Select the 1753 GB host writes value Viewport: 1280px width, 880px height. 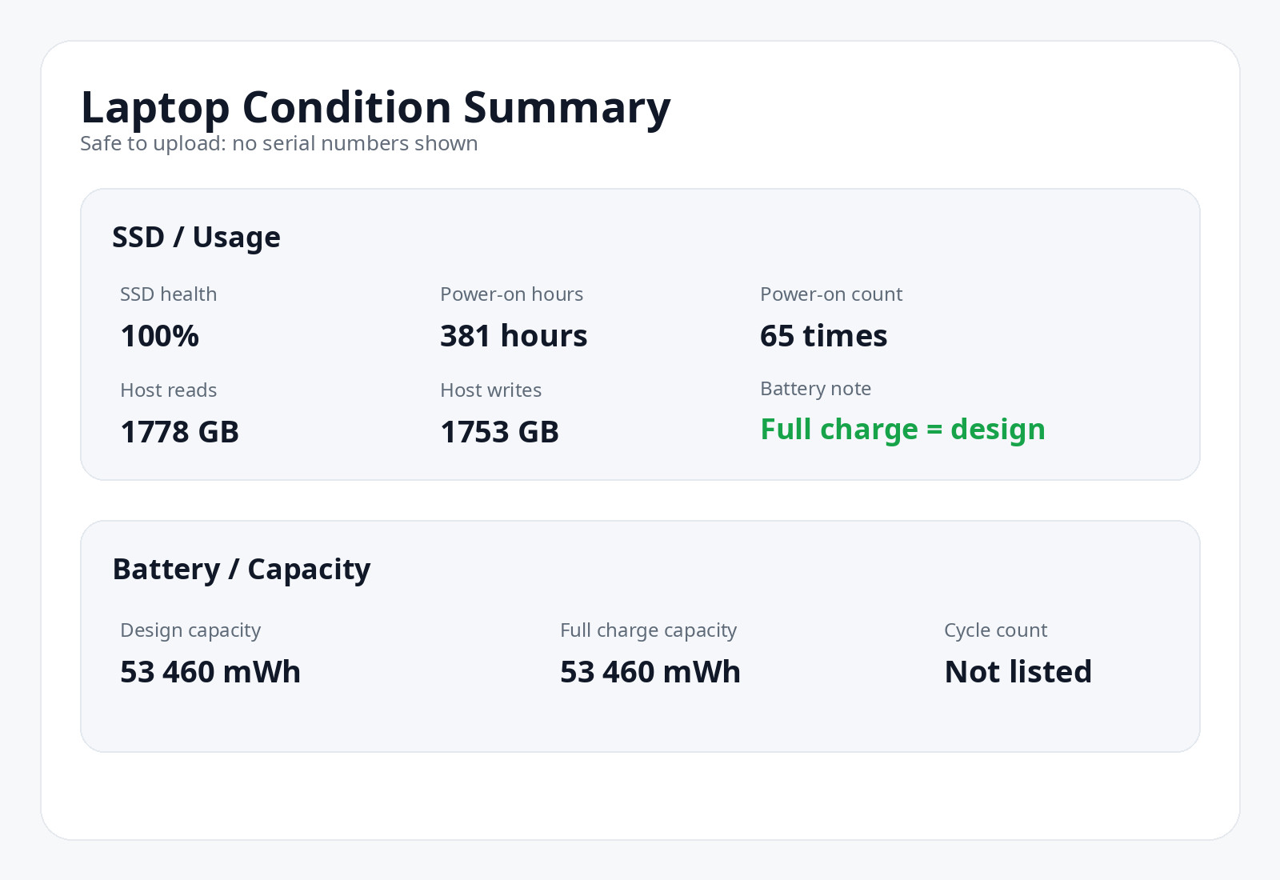click(500, 432)
